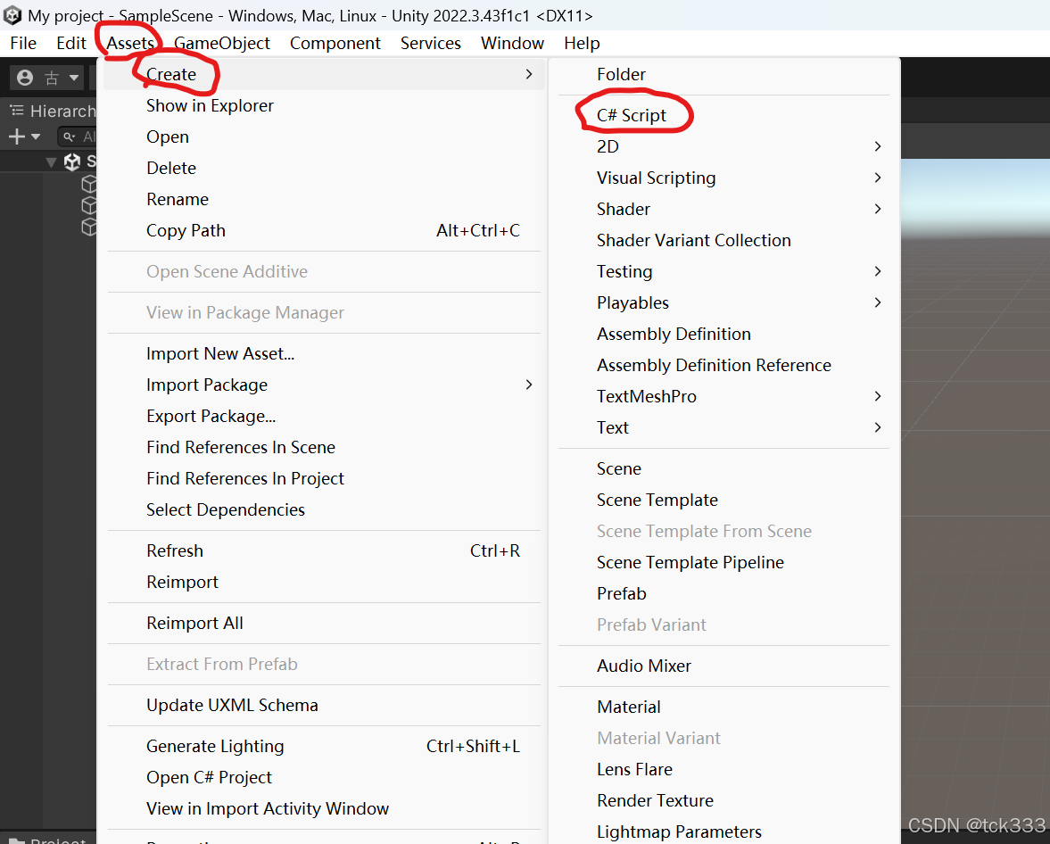Collapse the scene foldout triangle in Hierarchy
Image resolution: width=1050 pixels, height=844 pixels.
point(51,161)
